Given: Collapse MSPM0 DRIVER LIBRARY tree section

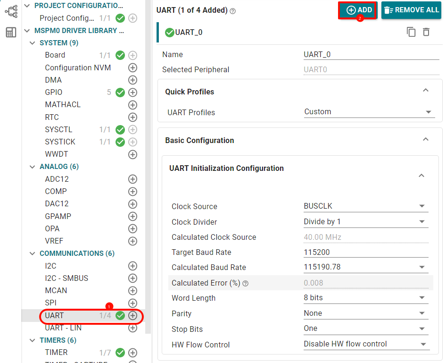Looking at the screenshot, I should (27, 31).
